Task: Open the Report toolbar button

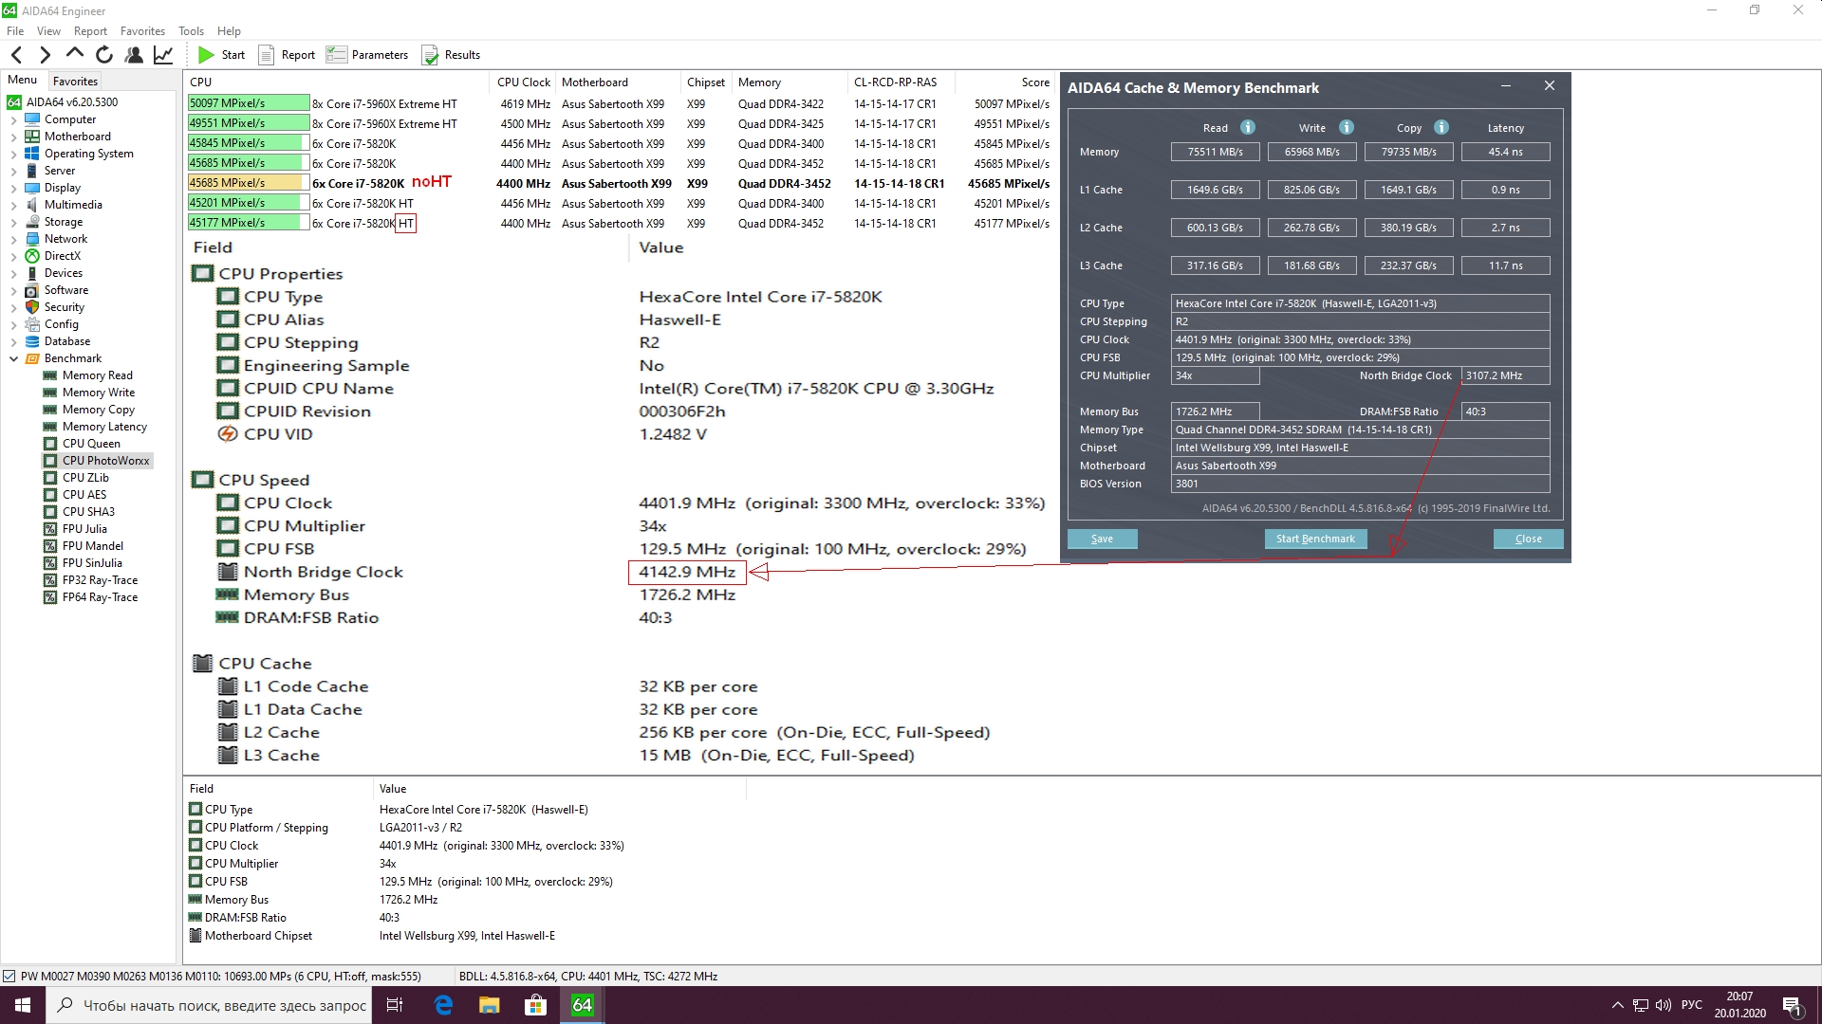Action: click(287, 55)
